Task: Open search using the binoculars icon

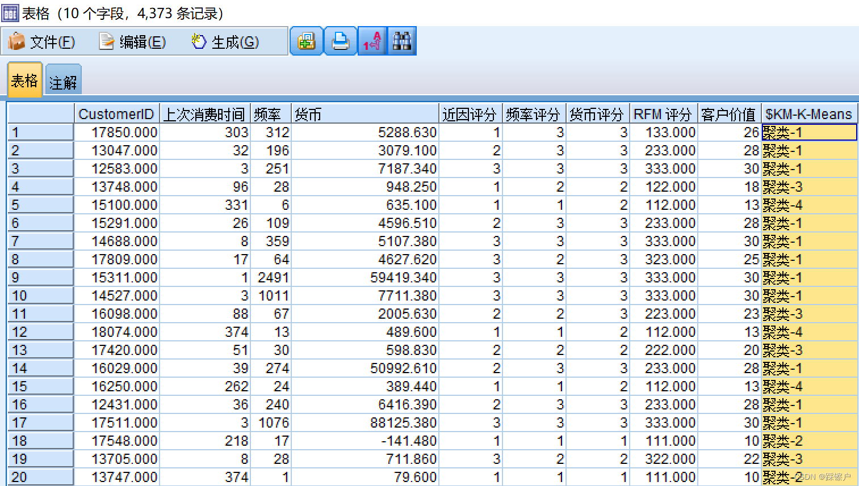Action: click(402, 41)
